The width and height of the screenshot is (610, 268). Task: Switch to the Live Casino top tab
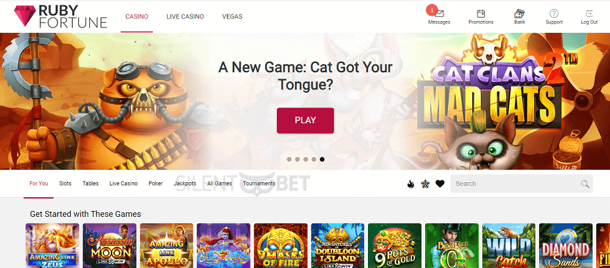[x=185, y=16]
